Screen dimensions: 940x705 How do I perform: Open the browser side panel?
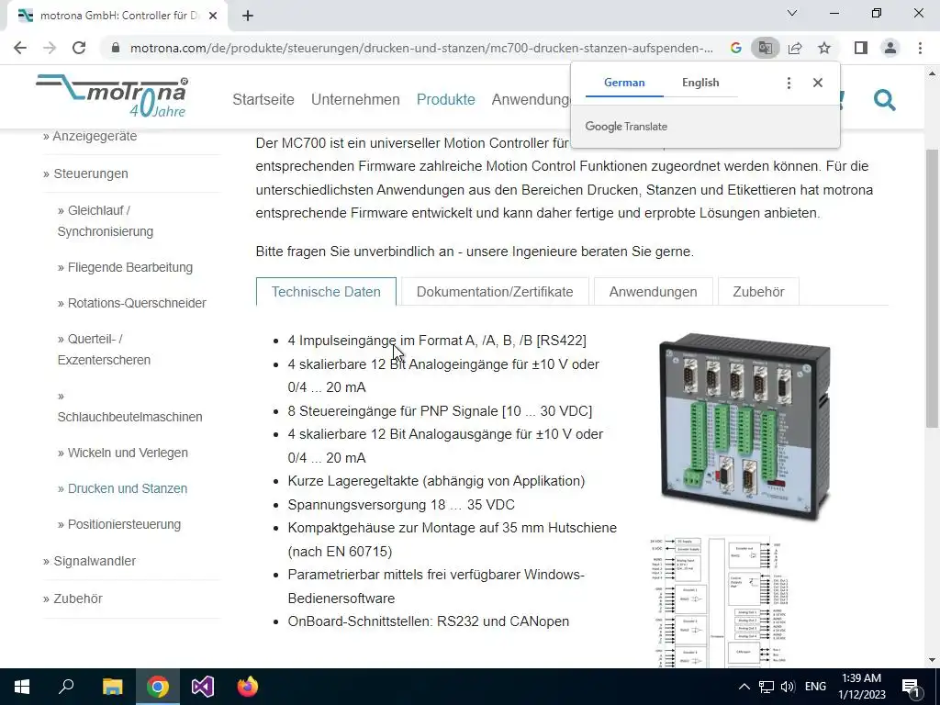[861, 48]
